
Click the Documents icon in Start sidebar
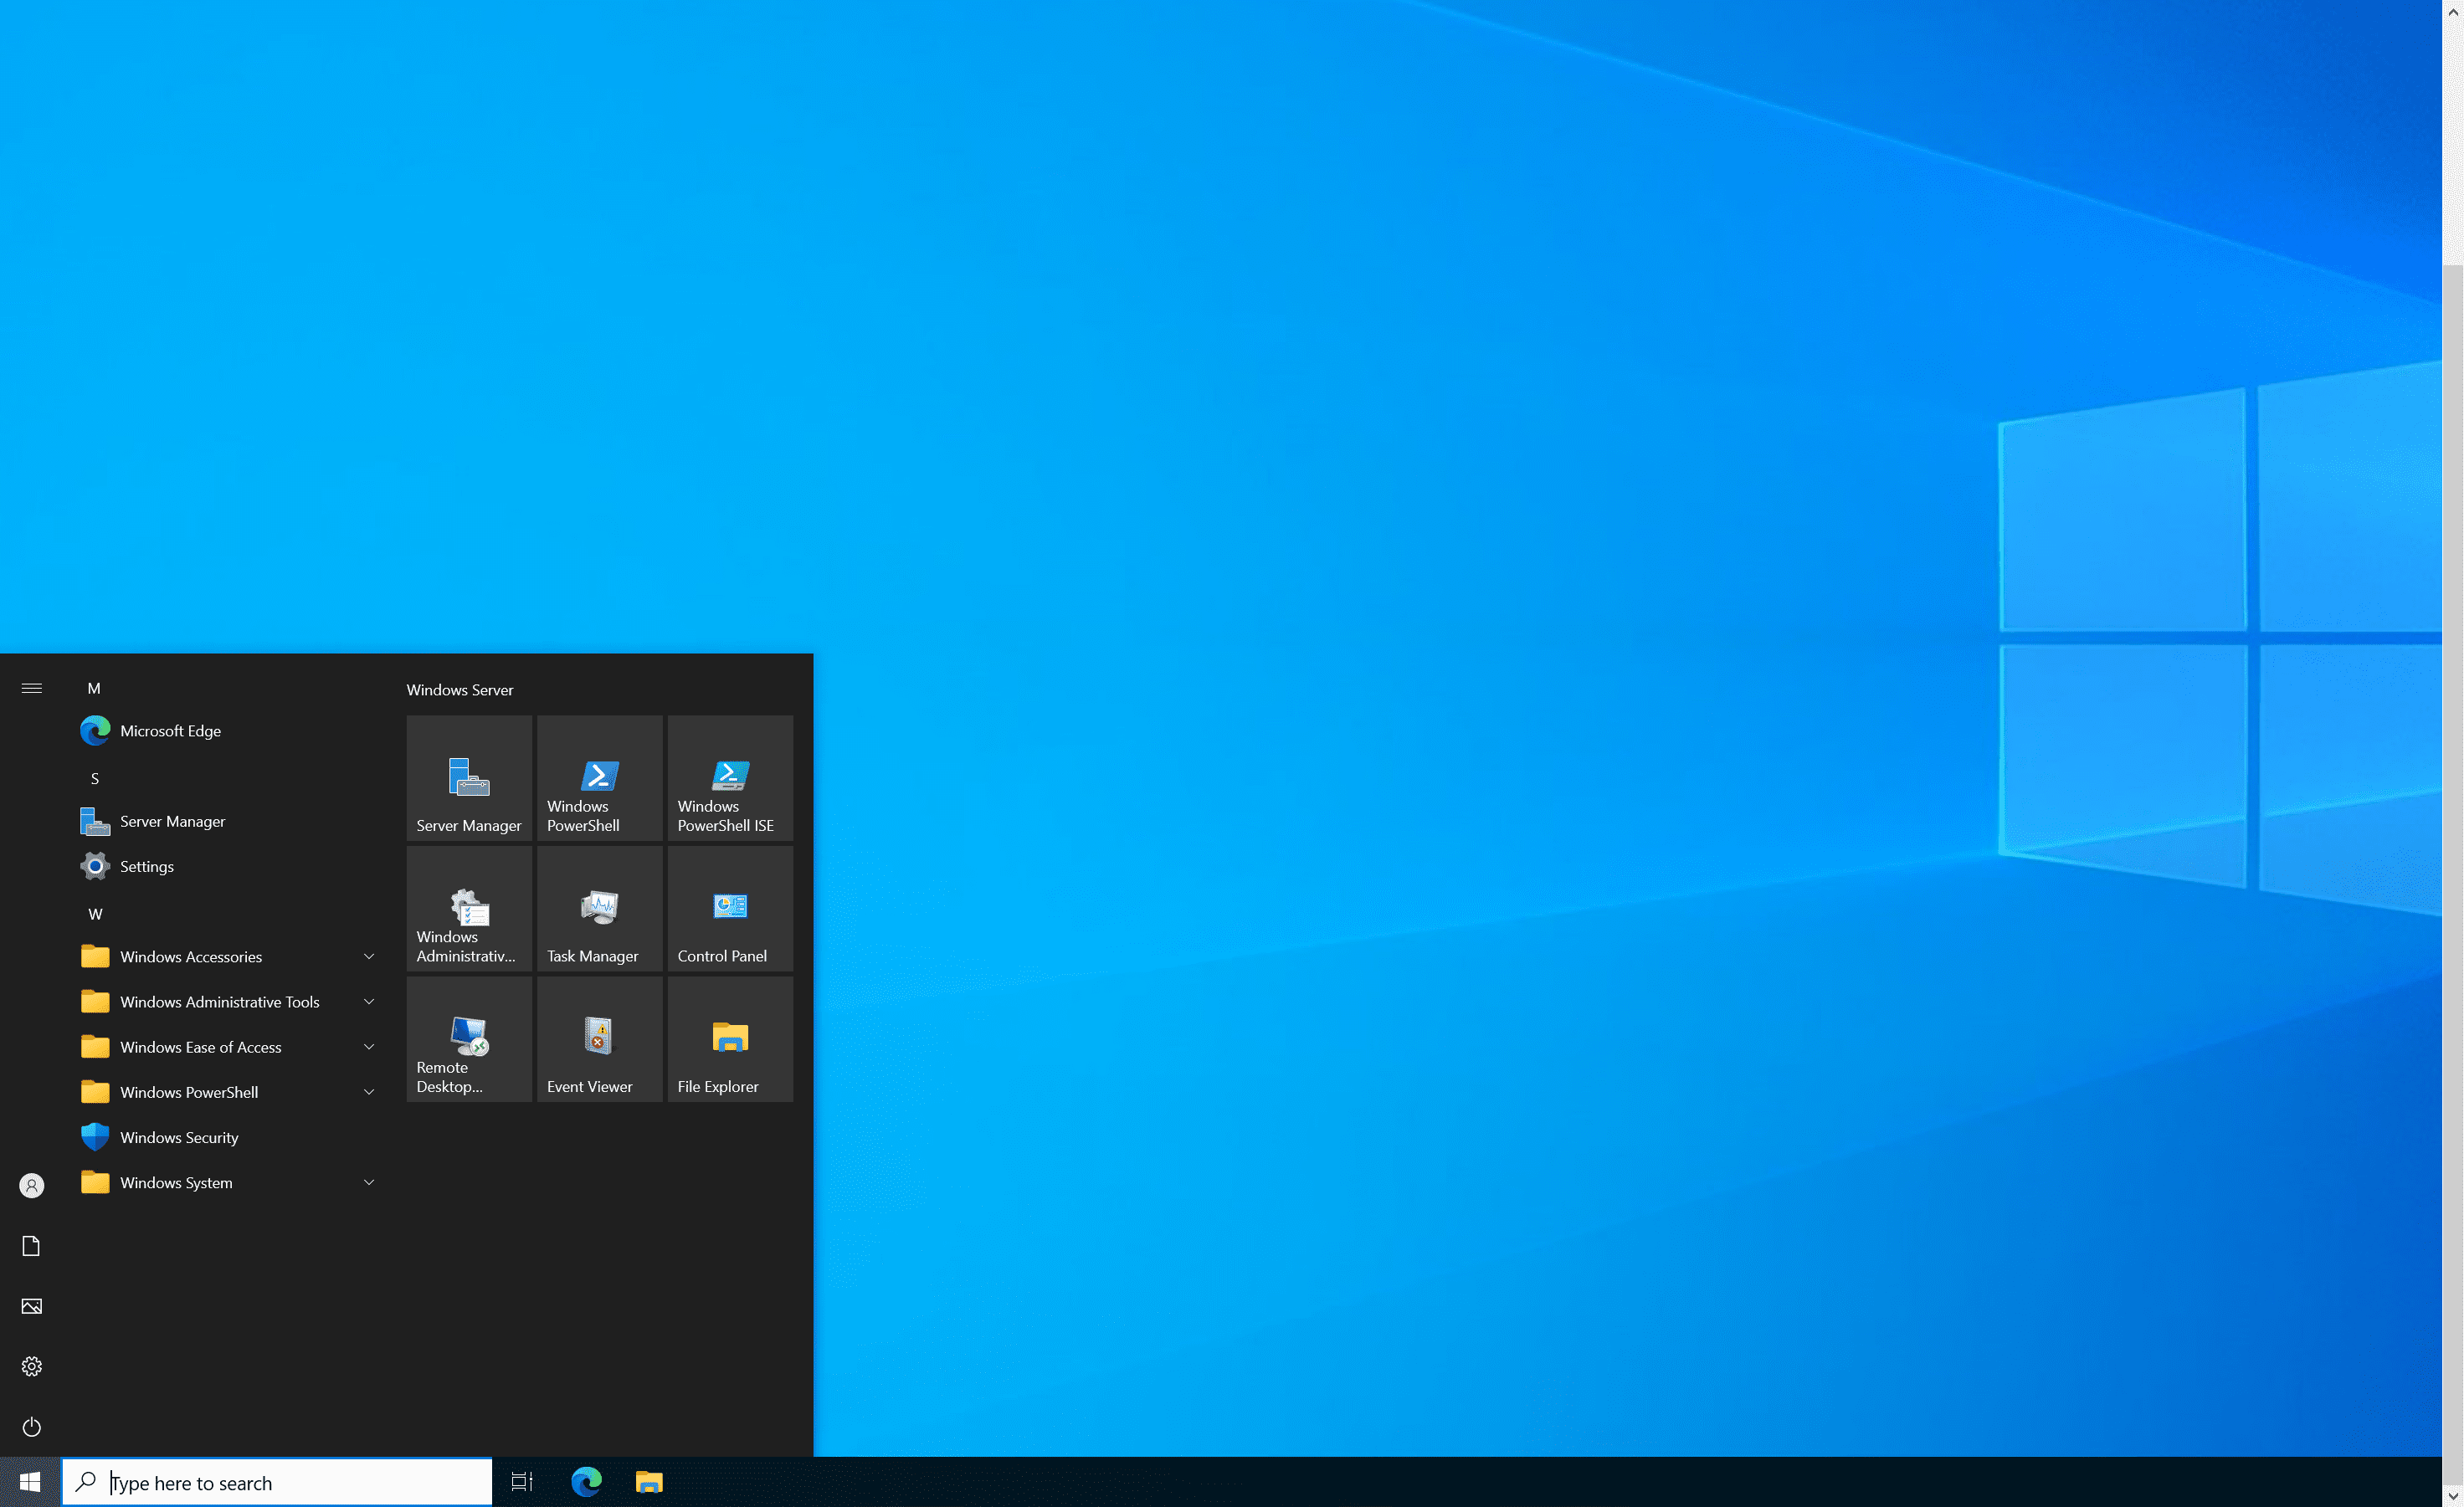[x=31, y=1245]
